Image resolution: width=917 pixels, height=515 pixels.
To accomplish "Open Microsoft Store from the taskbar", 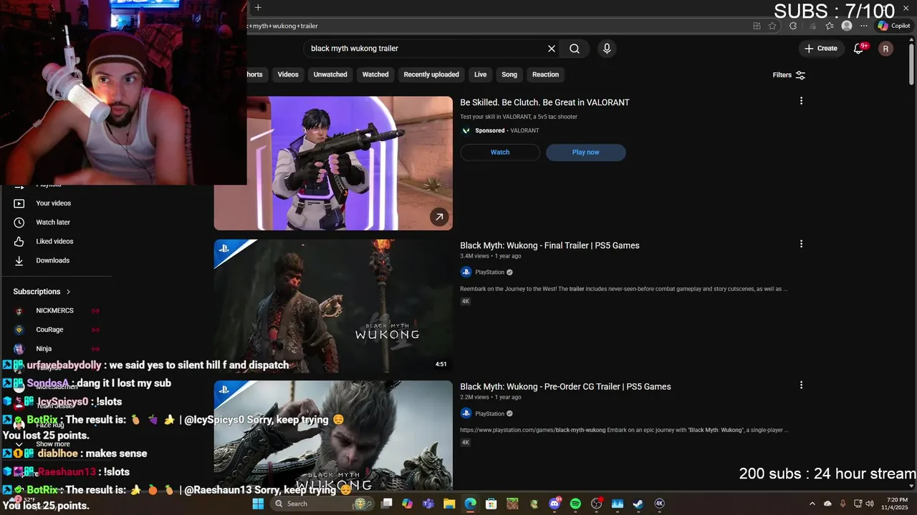I will click(x=491, y=504).
